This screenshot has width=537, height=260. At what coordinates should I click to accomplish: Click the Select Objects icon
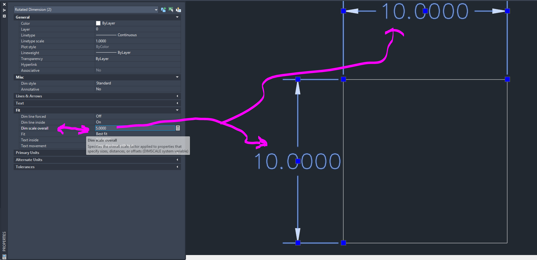(171, 10)
